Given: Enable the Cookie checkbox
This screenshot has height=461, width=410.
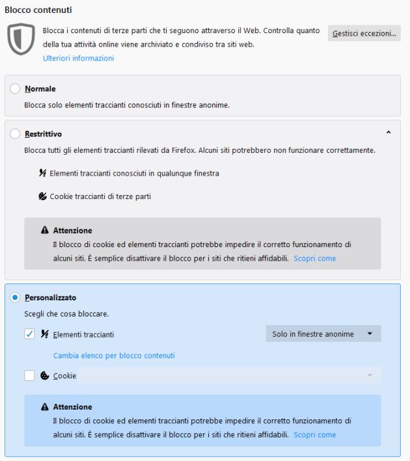Looking at the screenshot, I should [x=29, y=376].
